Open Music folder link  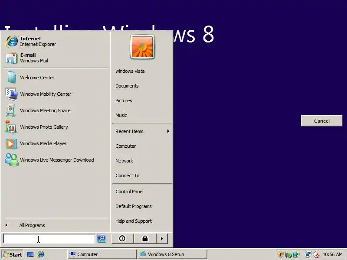tap(121, 115)
